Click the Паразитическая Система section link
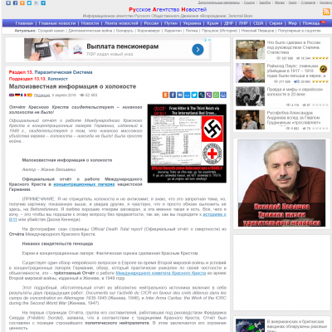332x332 pixels. click(63, 72)
